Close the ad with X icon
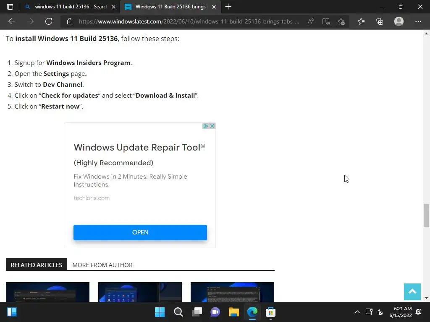 212,126
